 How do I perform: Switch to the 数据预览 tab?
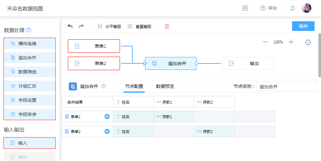(x=165, y=86)
